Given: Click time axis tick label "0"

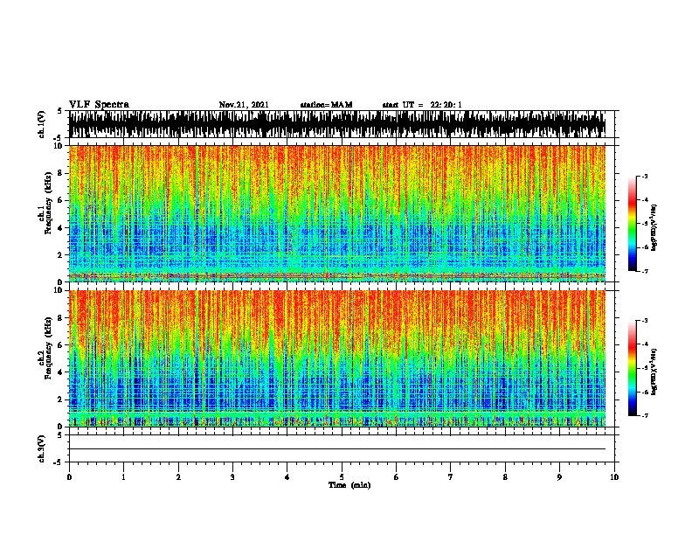Looking at the screenshot, I should 69,477.
